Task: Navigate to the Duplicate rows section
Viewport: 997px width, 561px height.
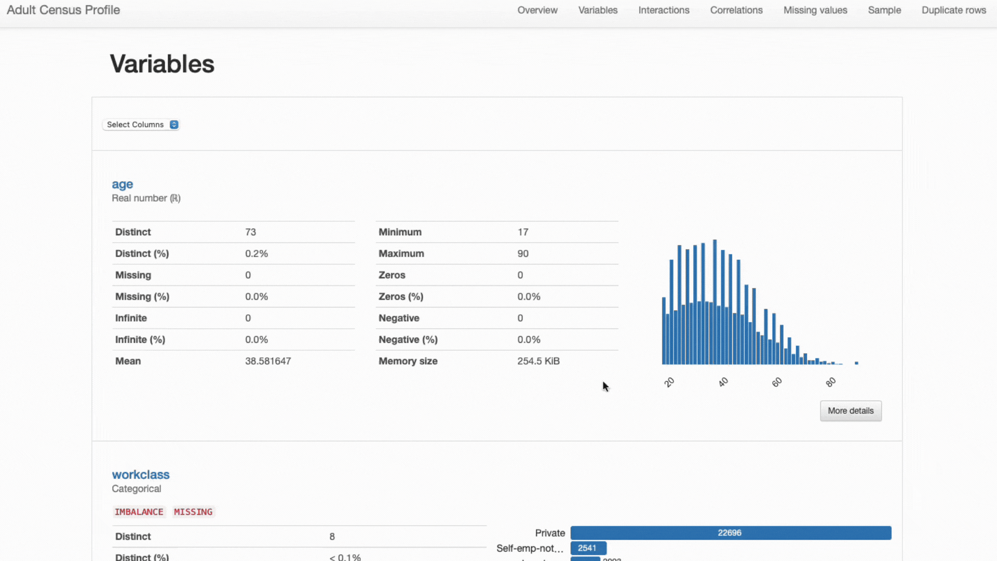Action: pos(953,10)
